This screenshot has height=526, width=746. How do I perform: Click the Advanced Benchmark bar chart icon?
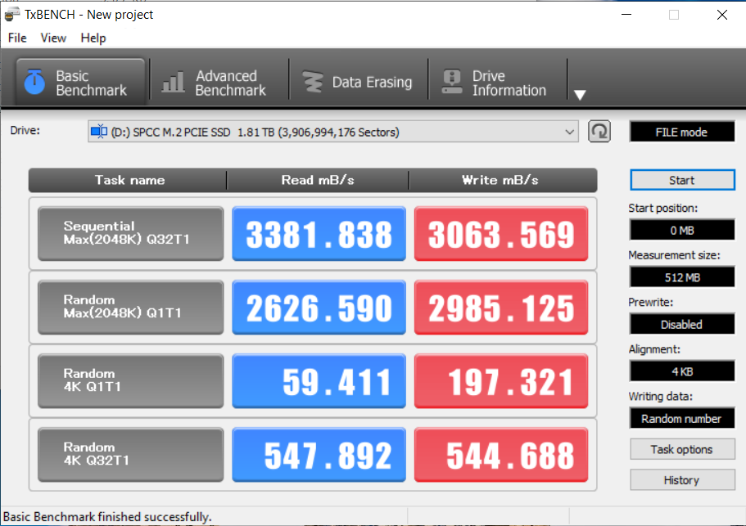[173, 83]
